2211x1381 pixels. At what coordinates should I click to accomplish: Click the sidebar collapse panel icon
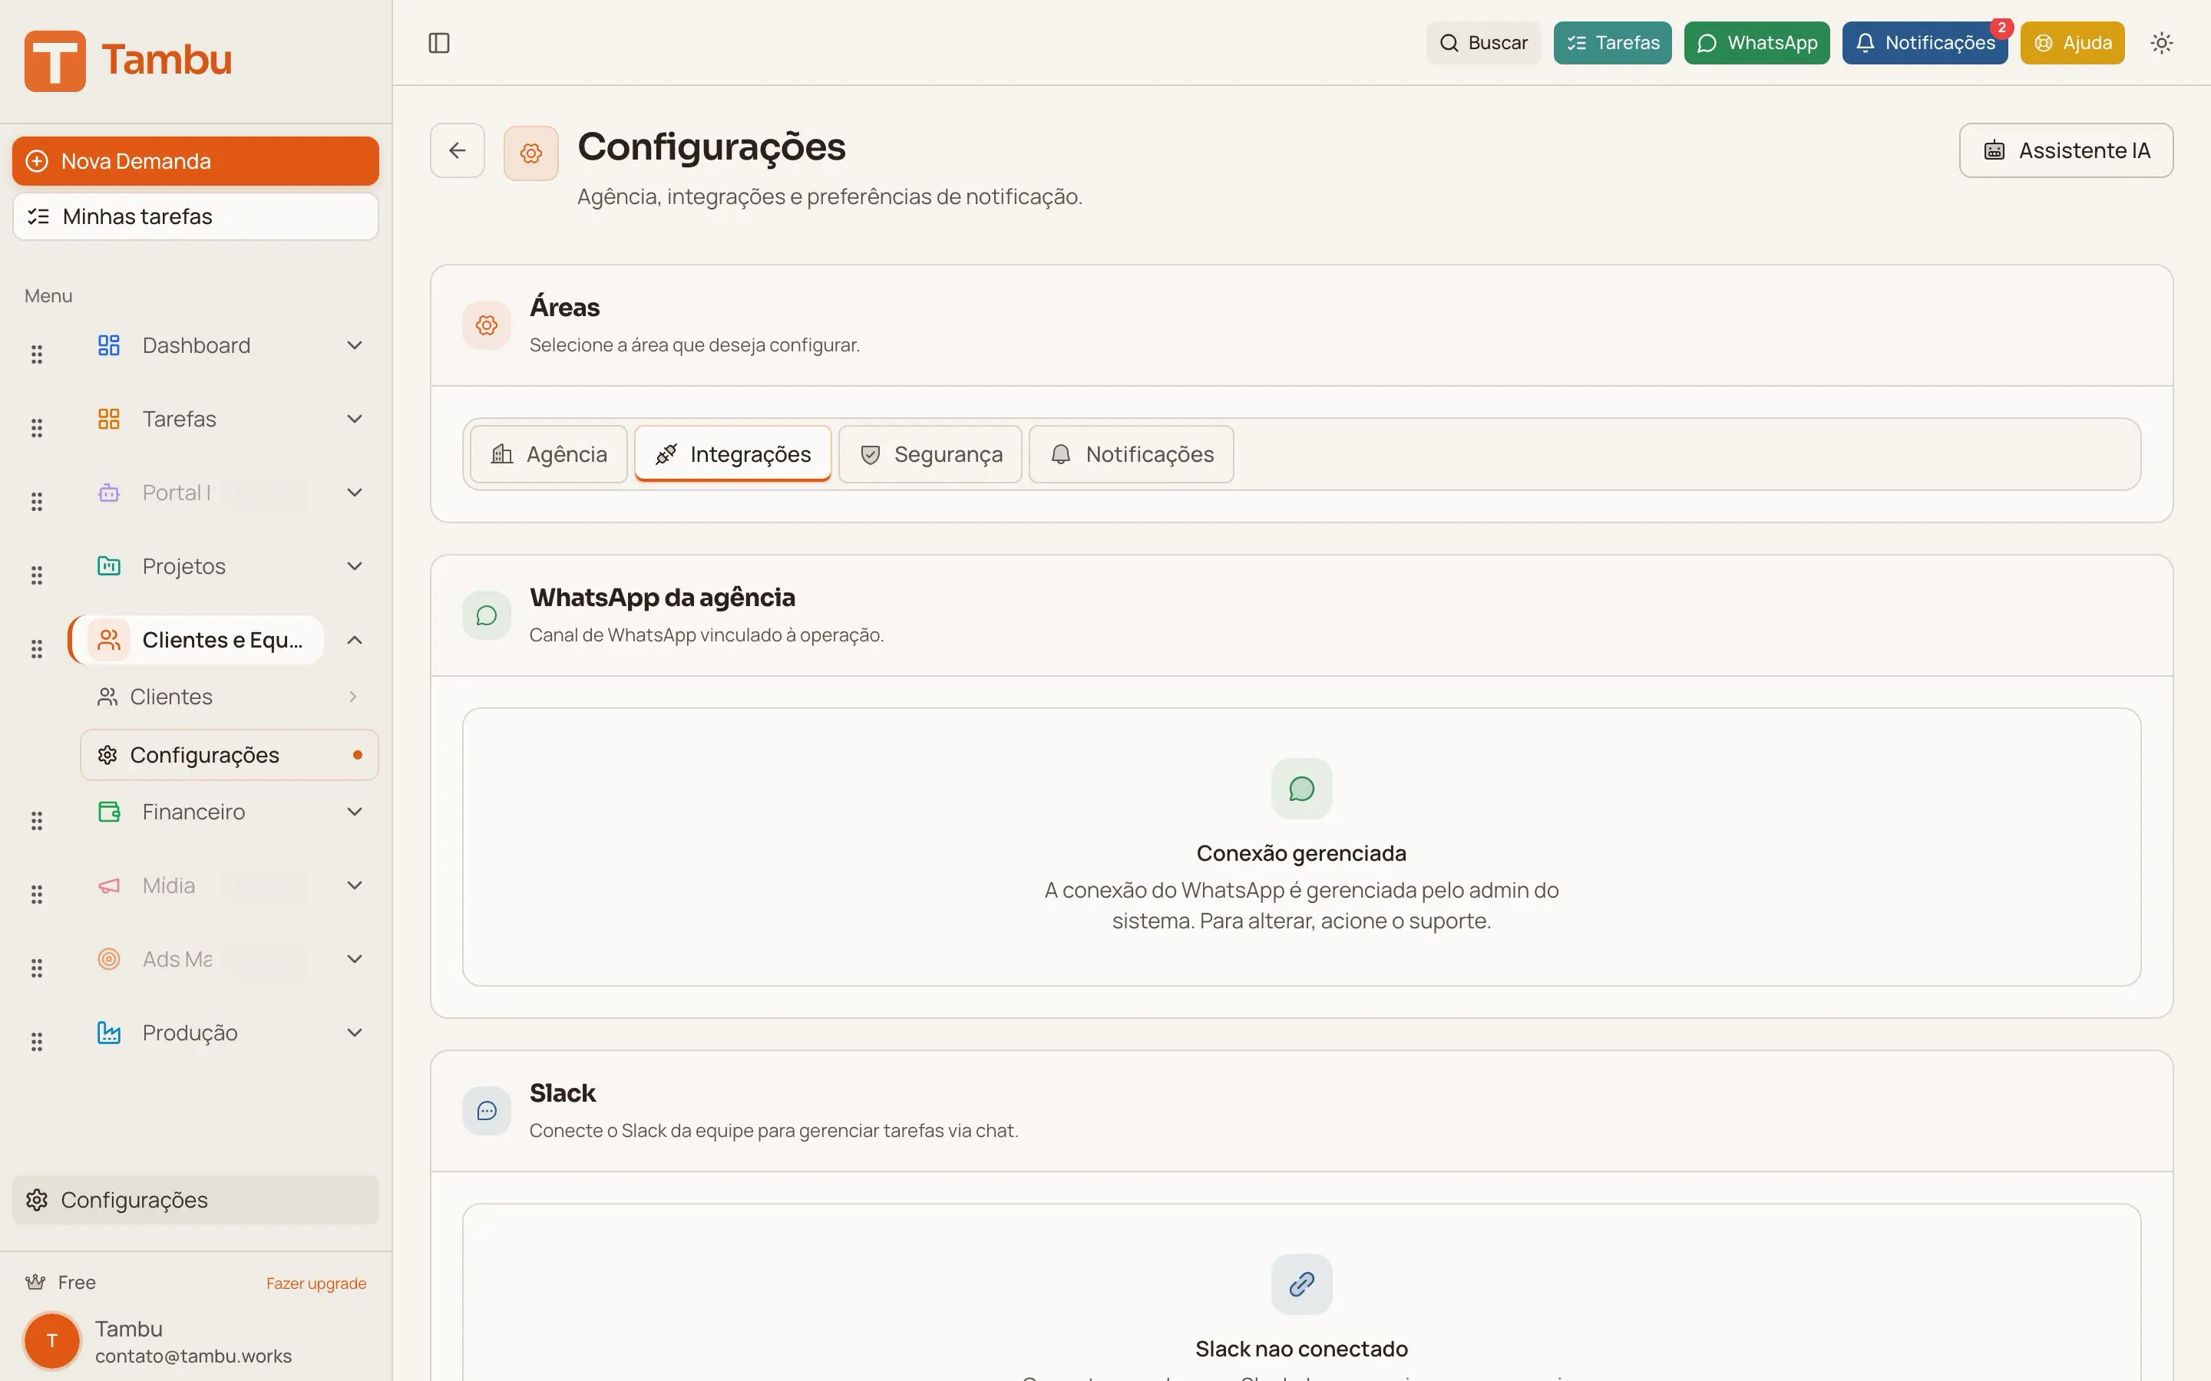coord(439,42)
